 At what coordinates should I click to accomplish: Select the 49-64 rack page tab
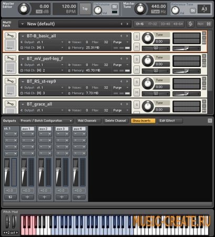pyautogui.click(x=178, y=24)
